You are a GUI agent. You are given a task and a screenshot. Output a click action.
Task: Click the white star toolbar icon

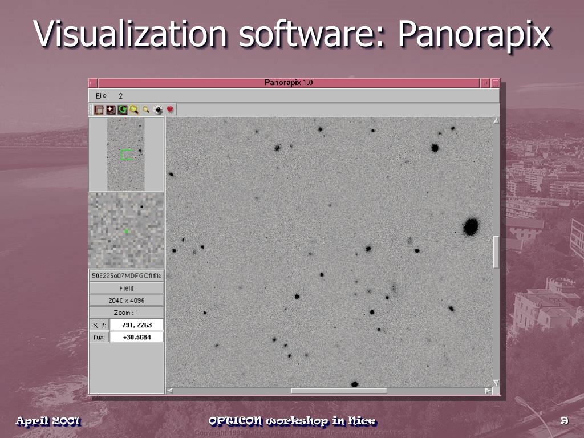(x=111, y=109)
